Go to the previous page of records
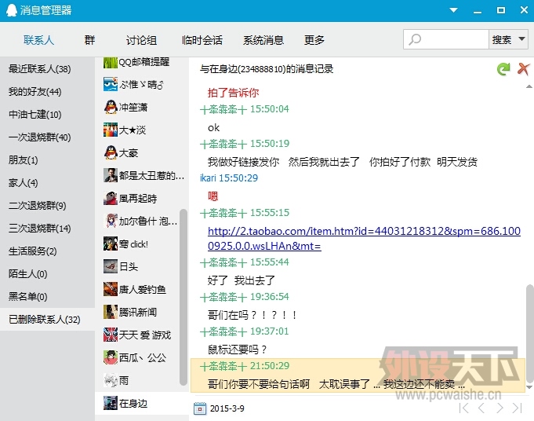Viewport: 534px width, 421px height. (x=481, y=408)
